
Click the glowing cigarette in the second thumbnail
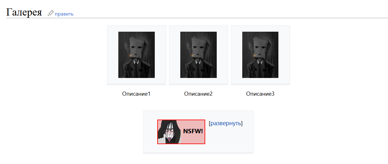pos(193,56)
